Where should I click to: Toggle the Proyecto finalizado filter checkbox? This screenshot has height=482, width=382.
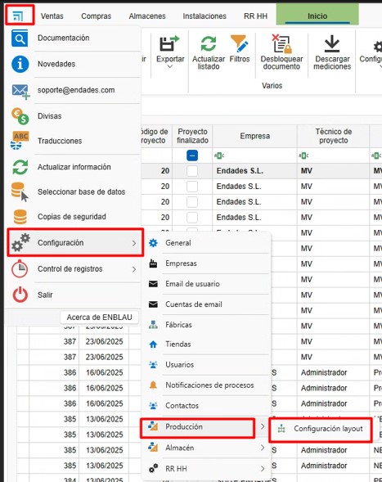coord(192,155)
